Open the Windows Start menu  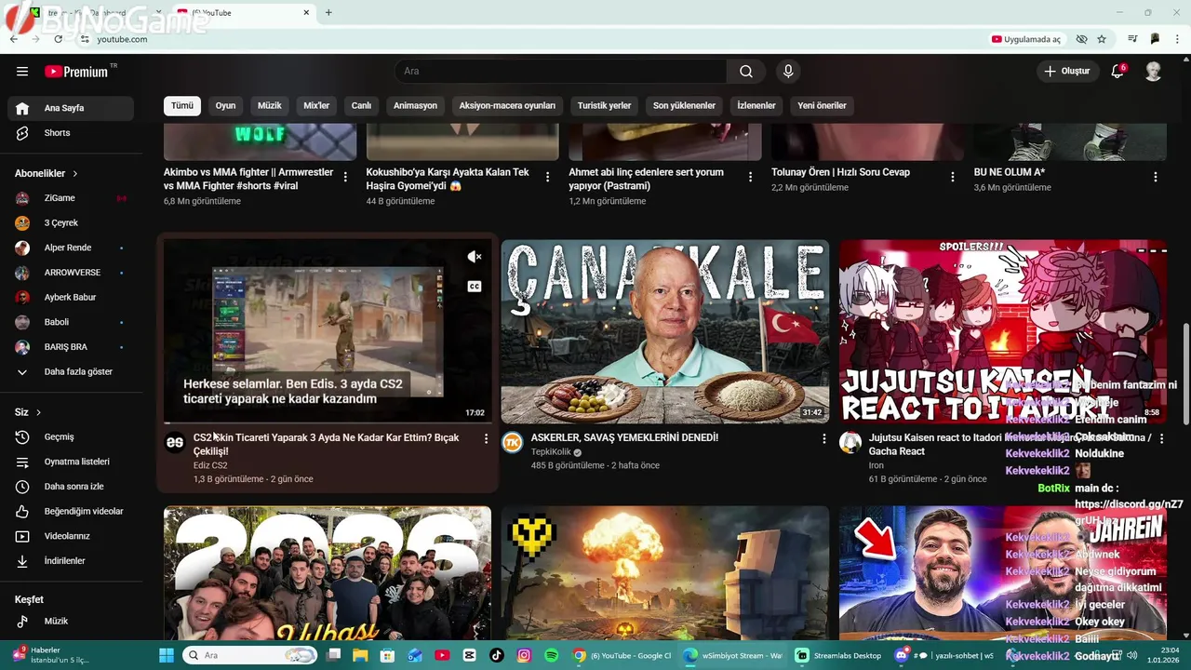point(167,655)
